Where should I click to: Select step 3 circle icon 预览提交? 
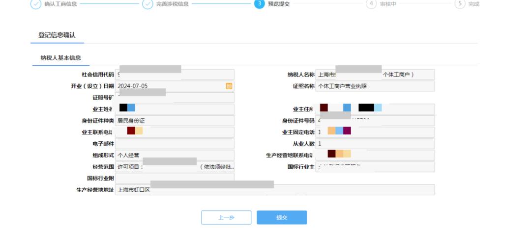point(259,4)
